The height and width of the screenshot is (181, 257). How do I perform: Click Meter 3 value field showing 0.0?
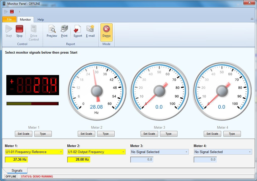point(142,159)
